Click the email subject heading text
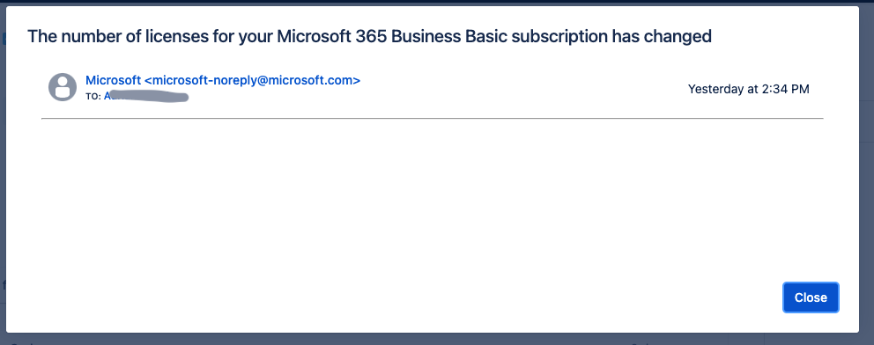The height and width of the screenshot is (345, 874). coord(369,36)
